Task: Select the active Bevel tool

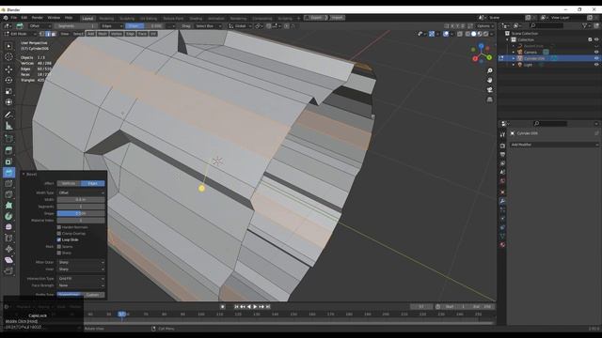Action: (x=8, y=173)
